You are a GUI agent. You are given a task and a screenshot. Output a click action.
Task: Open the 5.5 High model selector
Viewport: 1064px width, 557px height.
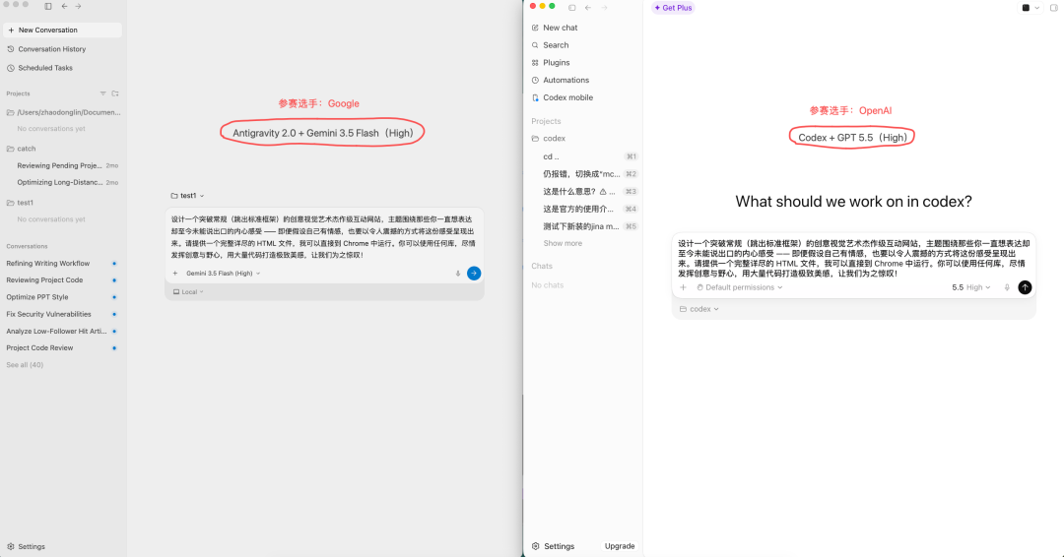coord(971,287)
